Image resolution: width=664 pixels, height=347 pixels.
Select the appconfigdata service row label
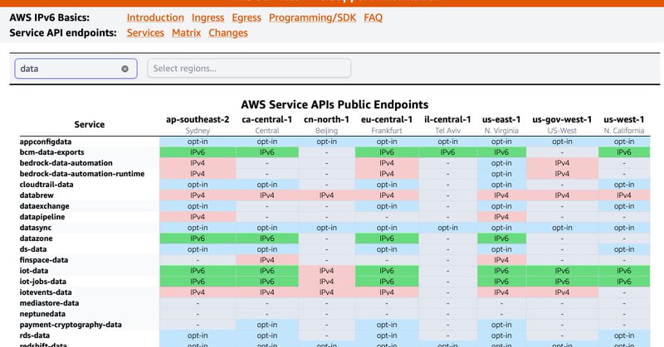46,142
